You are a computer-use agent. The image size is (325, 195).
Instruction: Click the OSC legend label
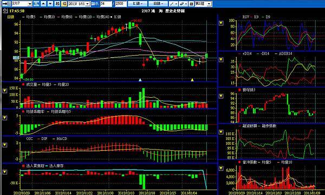pos(30,139)
